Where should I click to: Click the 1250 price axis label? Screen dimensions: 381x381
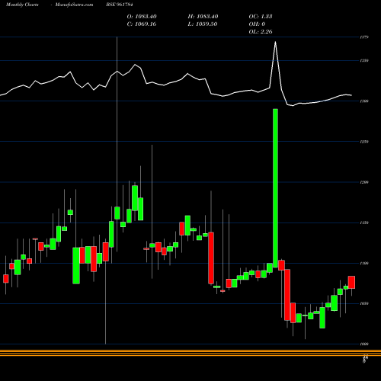click(364, 142)
